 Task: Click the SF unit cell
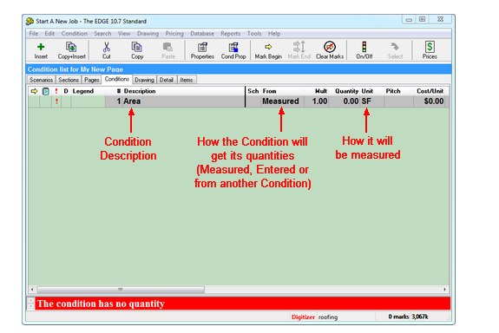pyautogui.click(x=371, y=101)
